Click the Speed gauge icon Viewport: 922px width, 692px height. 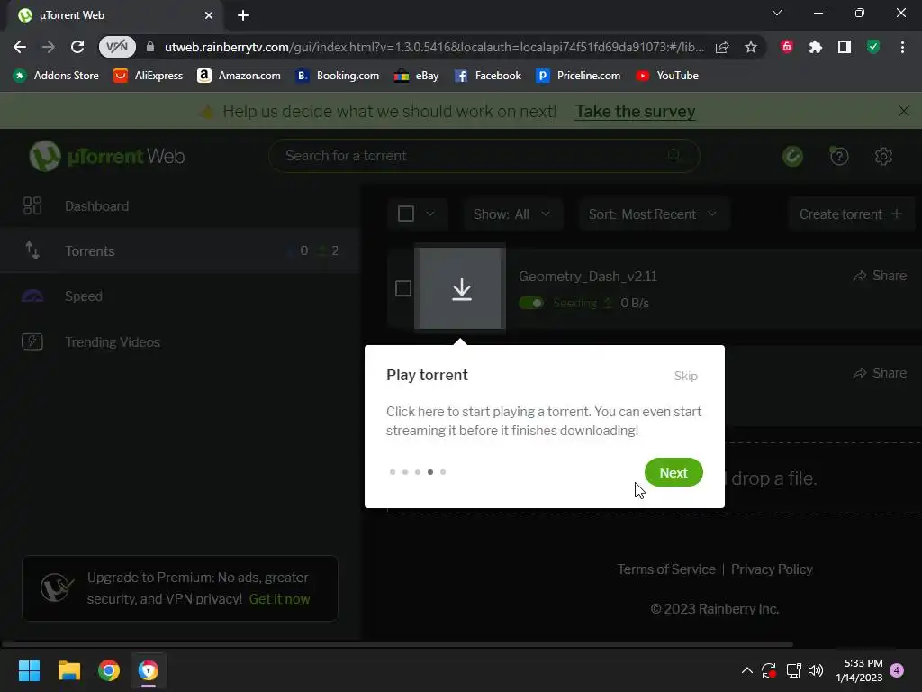click(x=32, y=296)
